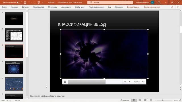Viewport: 182px width, 102px height.
Task: Select slide 2 thumbnail with star map
Action: point(14,35)
